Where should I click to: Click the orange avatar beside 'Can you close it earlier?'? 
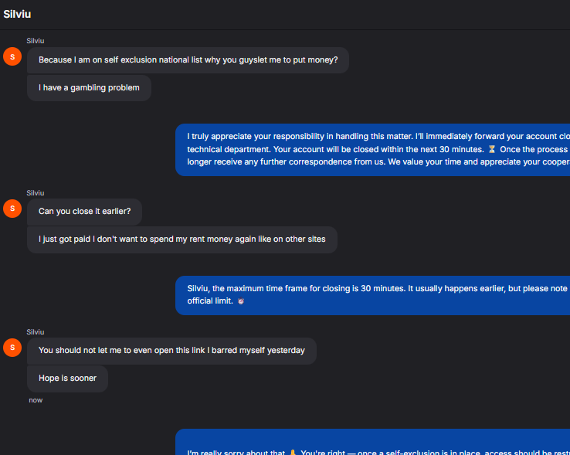pyautogui.click(x=12, y=209)
